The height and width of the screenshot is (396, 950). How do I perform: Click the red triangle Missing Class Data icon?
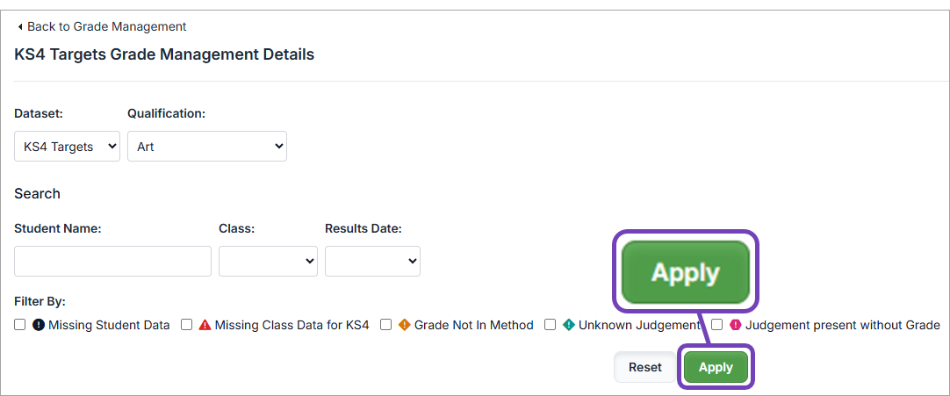tap(205, 325)
